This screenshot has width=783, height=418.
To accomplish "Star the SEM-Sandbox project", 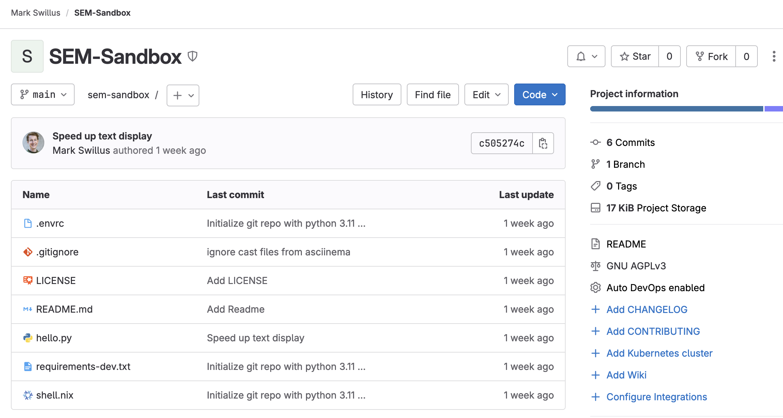I will tap(635, 56).
